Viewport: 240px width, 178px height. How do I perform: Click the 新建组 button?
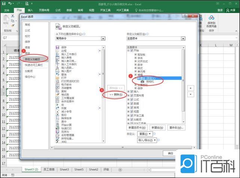(157, 127)
